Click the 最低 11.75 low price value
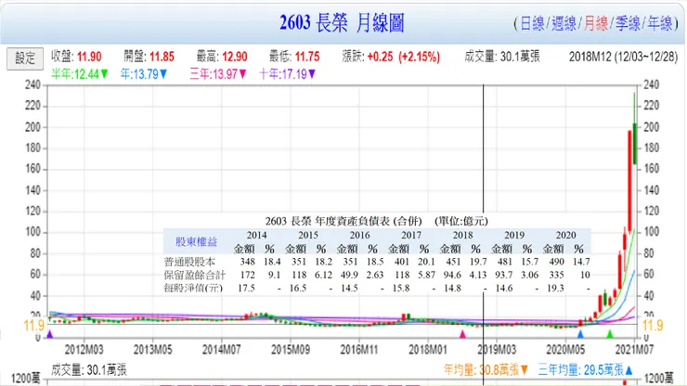 307,57
